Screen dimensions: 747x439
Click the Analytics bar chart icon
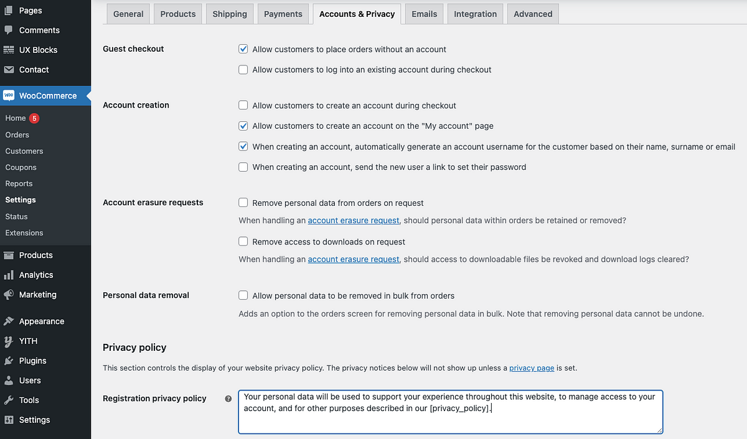(9, 275)
